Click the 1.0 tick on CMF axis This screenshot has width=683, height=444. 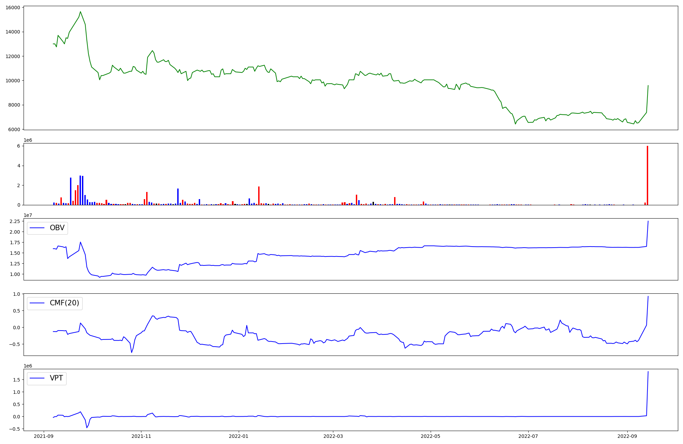click(16, 294)
